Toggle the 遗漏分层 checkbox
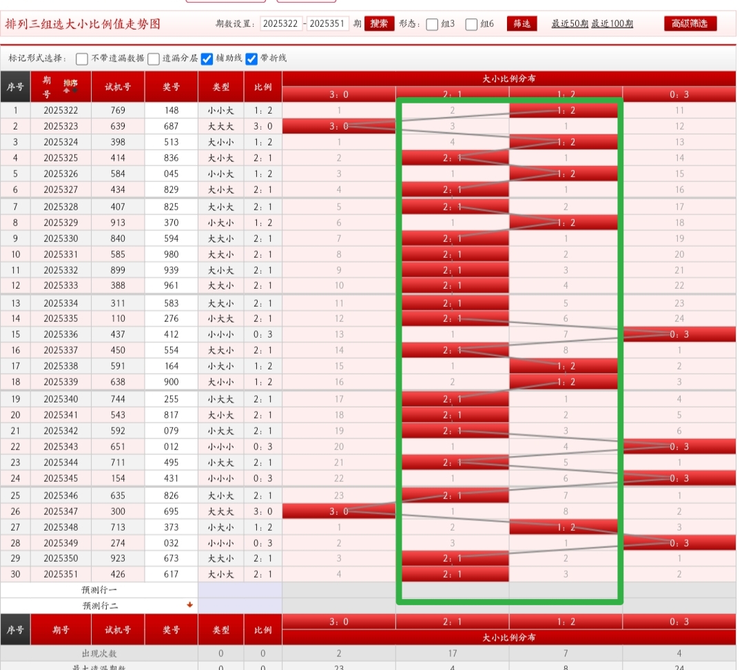744x670 pixels. (154, 59)
